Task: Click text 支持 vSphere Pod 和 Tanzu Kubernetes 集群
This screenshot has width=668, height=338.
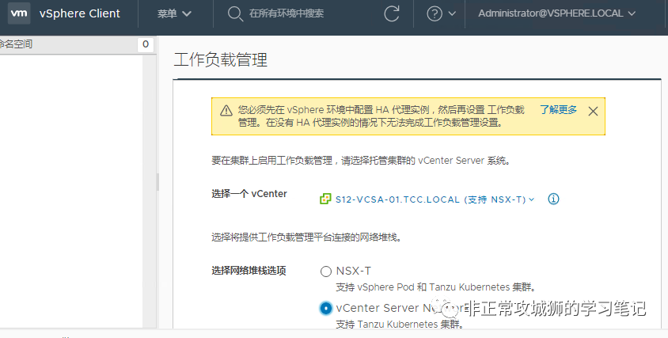Action: pyautogui.click(x=435, y=287)
